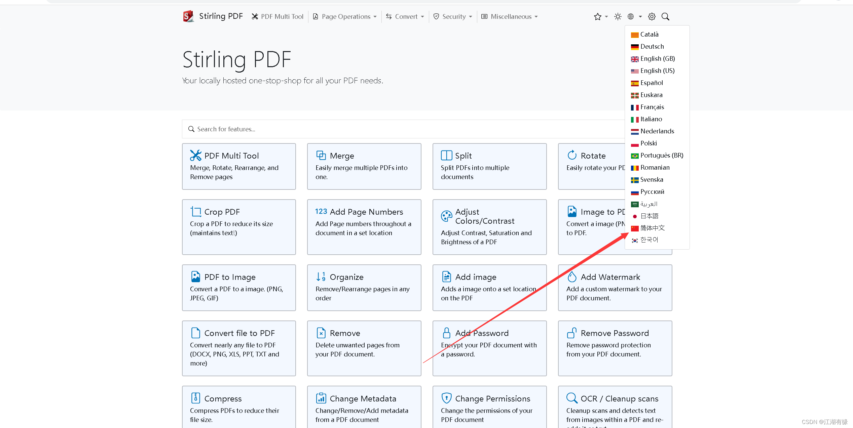This screenshot has width=853, height=428.
Task: Toggle dark mode sun icon
Action: pos(618,16)
